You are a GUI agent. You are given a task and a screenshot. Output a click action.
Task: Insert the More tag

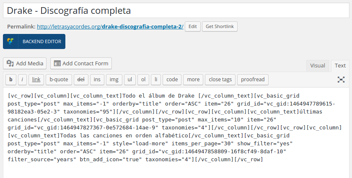point(193,80)
